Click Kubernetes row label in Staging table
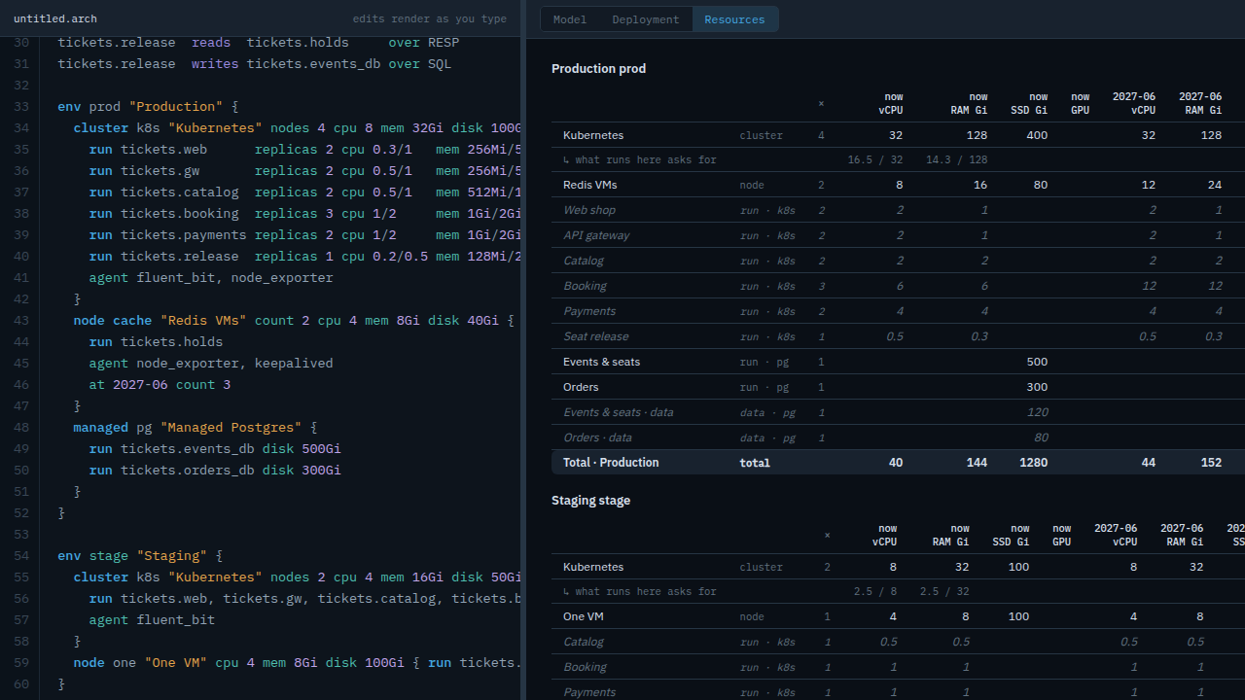Viewport: 1245px width, 700px height. [593, 567]
